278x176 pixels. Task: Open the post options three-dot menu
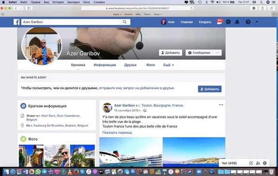tap(221, 105)
